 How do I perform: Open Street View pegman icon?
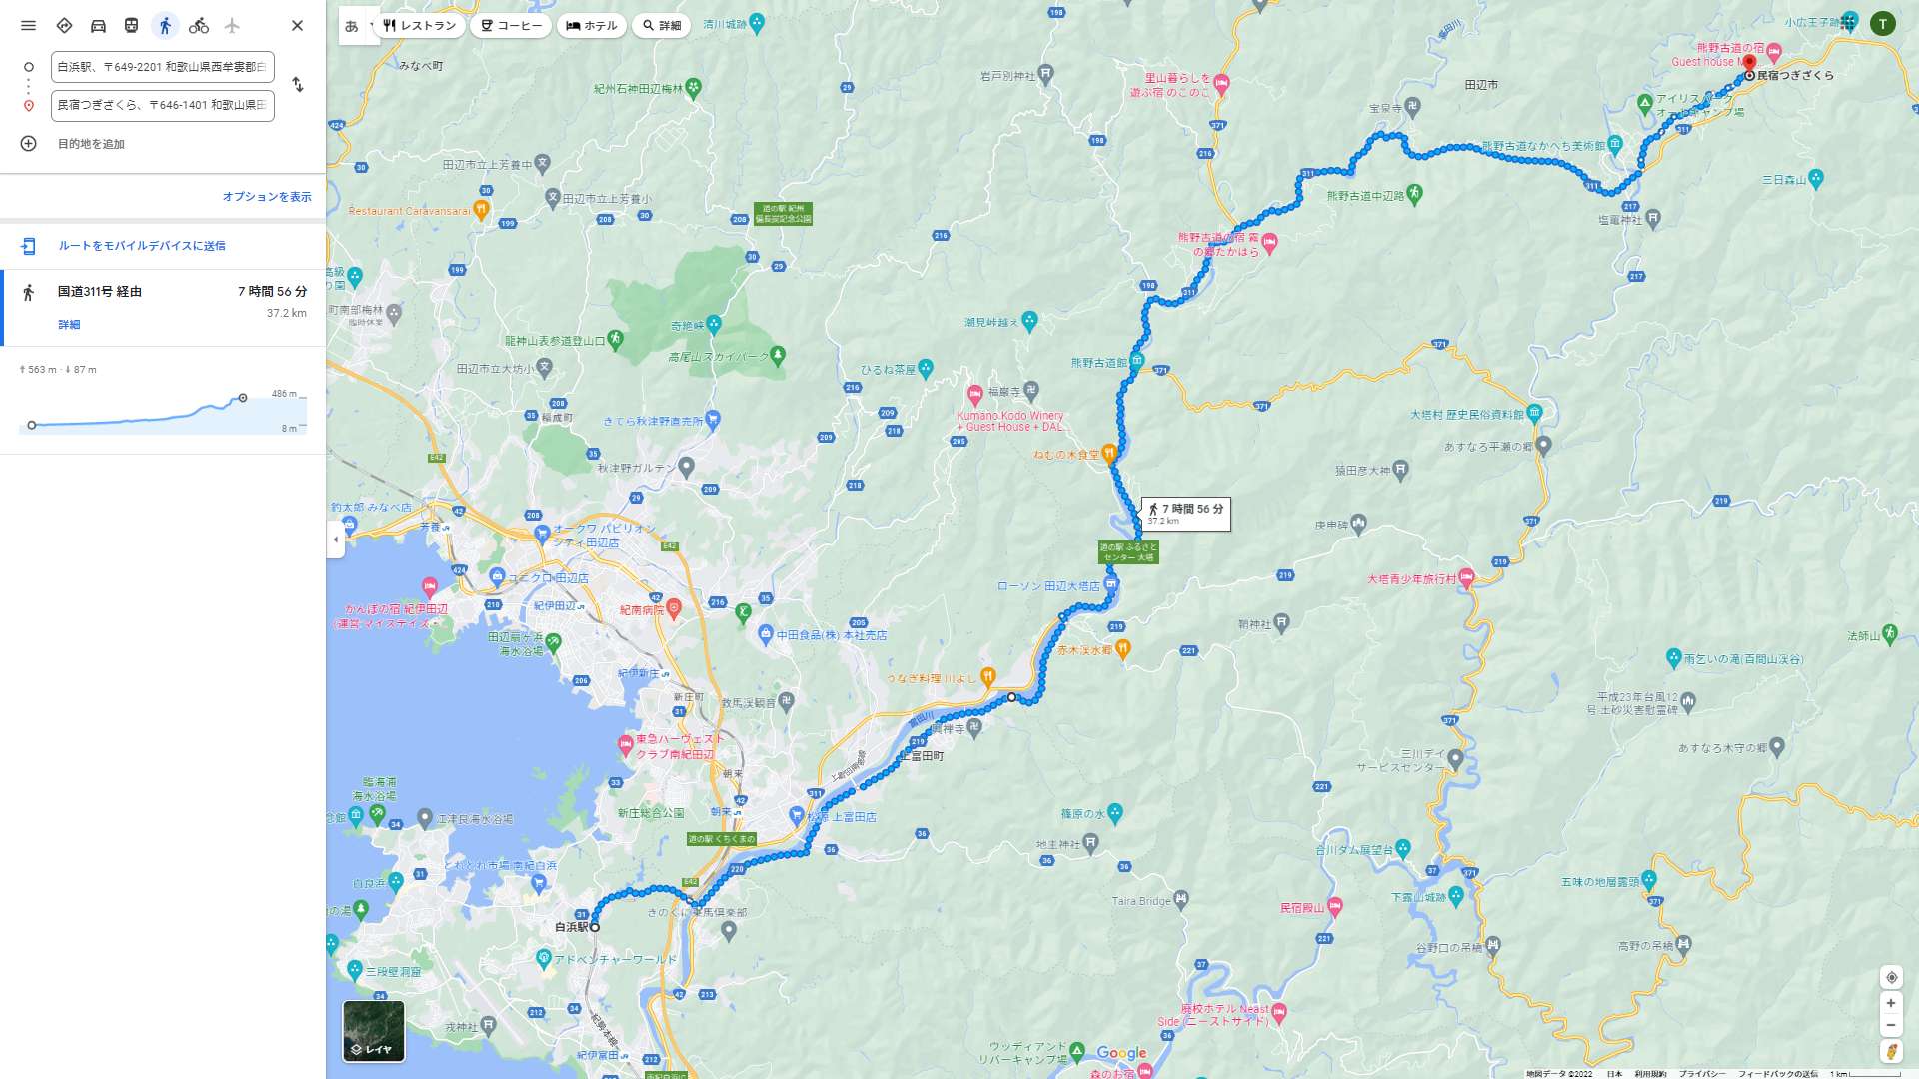tap(1890, 1051)
